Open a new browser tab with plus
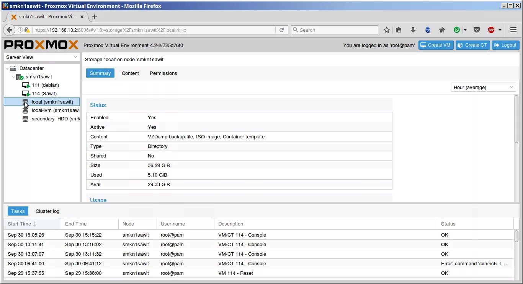 coord(95,17)
